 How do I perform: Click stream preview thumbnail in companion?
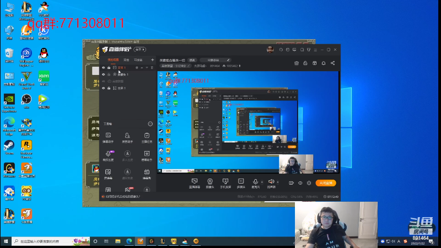[x=248, y=122]
